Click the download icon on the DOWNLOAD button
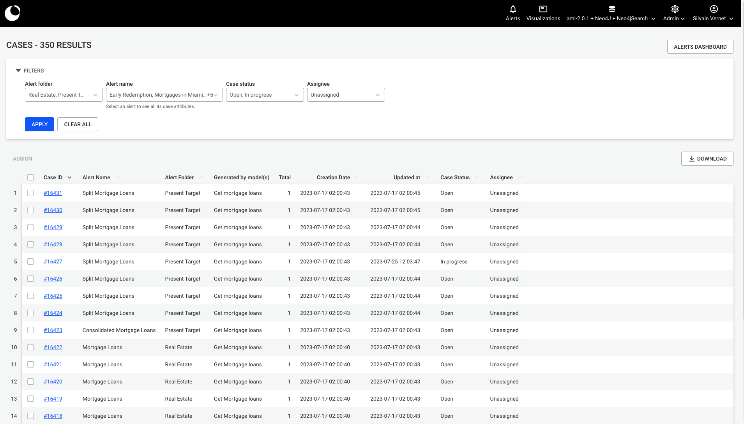The image size is (744, 424). pos(692,159)
